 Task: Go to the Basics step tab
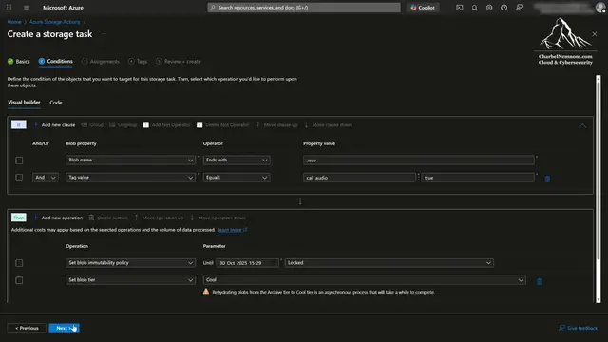19,61
